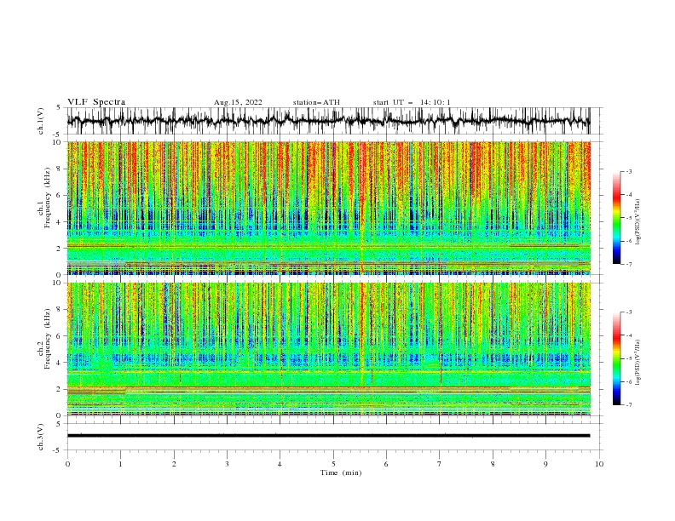The image size is (675, 521).
Task: Click the "-5" volt tick of ch.3 waveform
Action: [x=57, y=450]
